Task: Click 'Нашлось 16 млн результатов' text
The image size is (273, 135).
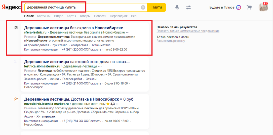Action: tap(177, 27)
